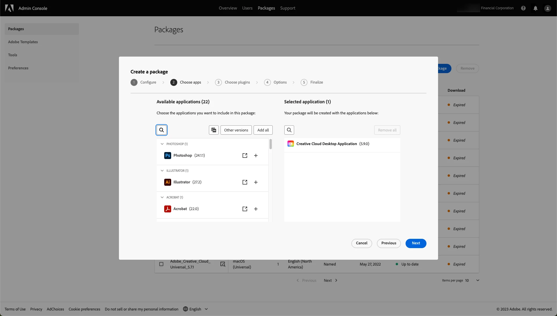Click Illustrator (27.2) name text
557x316 pixels.
187,182
